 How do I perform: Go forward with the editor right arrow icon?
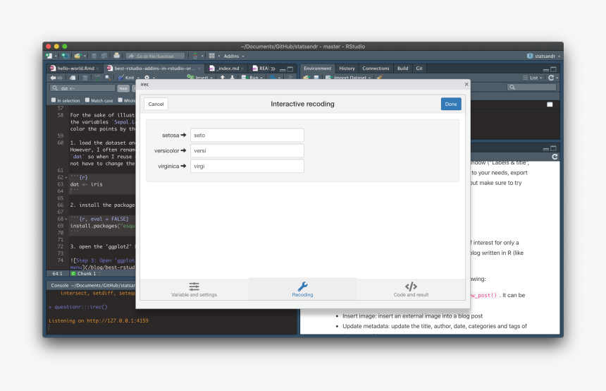pyautogui.click(x=60, y=78)
